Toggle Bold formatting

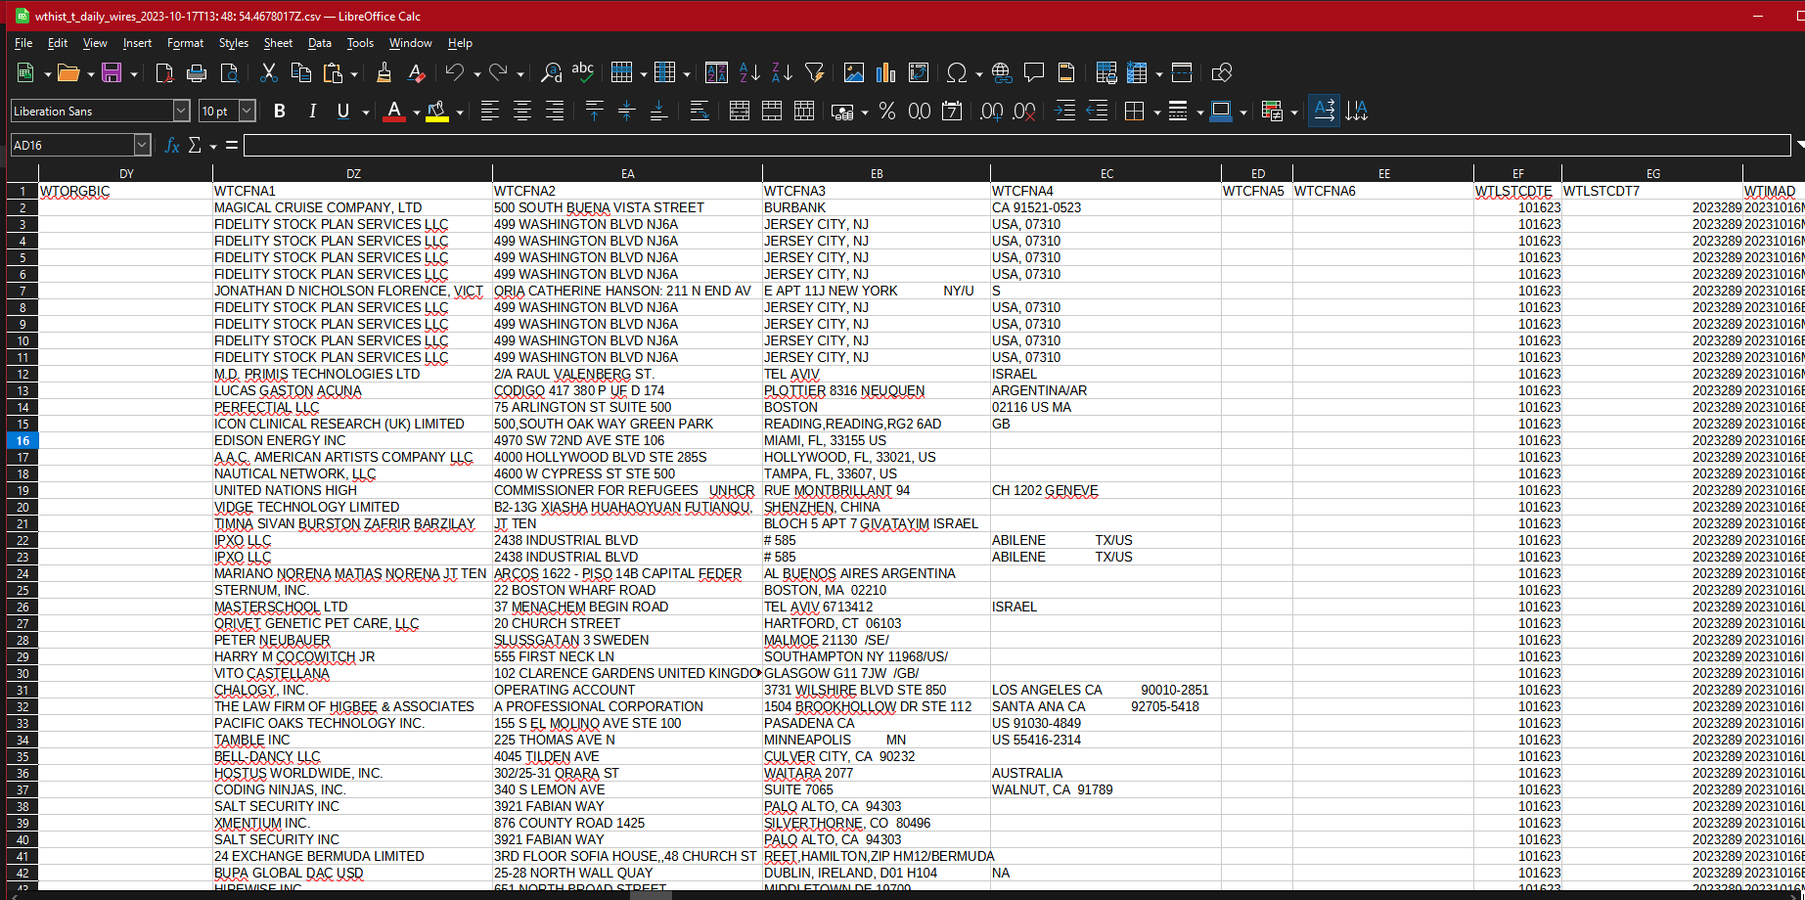tap(280, 111)
